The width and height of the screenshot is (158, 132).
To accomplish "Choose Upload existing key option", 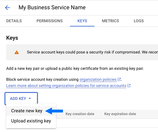I will pos(31,121).
